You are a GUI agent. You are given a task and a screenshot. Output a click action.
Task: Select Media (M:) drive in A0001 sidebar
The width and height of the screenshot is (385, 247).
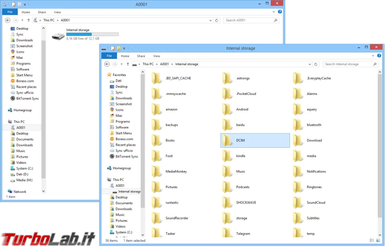pos(21,180)
